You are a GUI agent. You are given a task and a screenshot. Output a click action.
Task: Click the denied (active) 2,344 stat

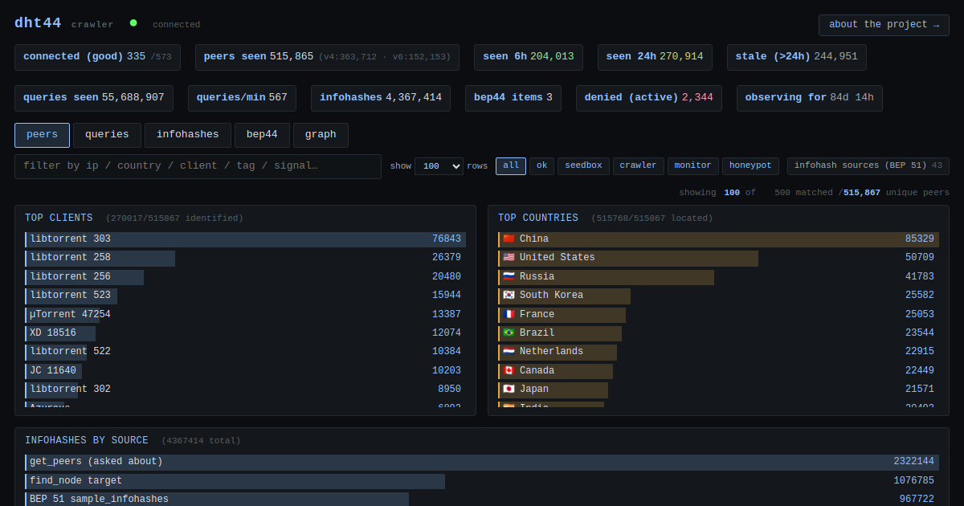point(648,98)
